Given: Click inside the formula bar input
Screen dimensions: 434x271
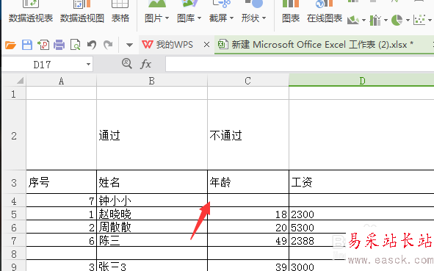Looking at the screenshot, I should [300, 64].
